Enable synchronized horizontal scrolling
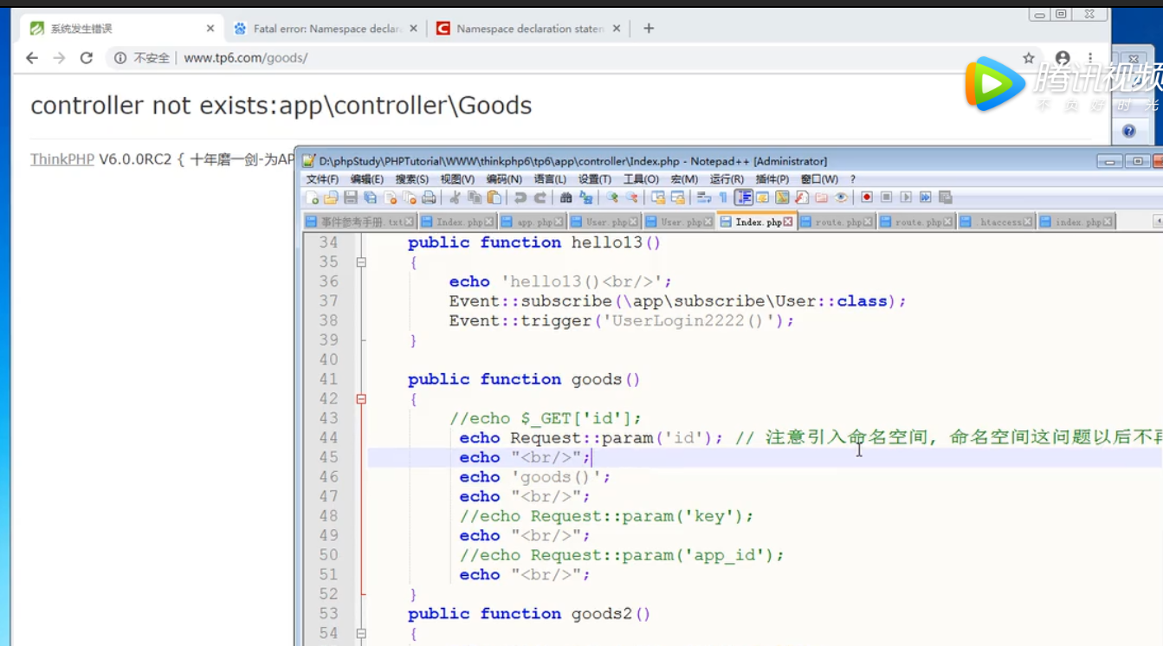The width and height of the screenshot is (1163, 646). coord(677,197)
